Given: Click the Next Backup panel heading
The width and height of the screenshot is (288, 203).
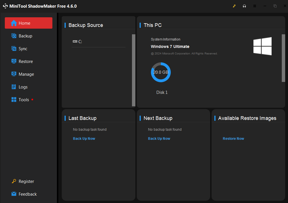Looking at the screenshot, I should [158, 118].
